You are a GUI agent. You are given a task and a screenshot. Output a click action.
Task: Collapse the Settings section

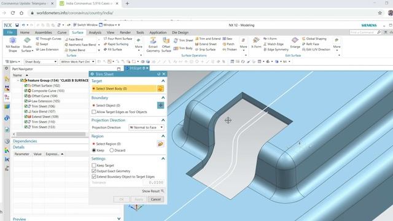pyautogui.click(x=163, y=158)
